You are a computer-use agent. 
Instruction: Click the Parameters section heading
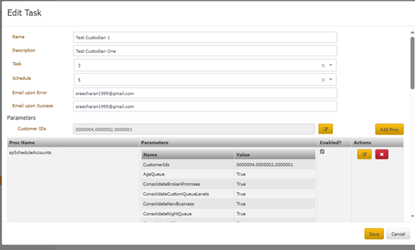pos(21,118)
